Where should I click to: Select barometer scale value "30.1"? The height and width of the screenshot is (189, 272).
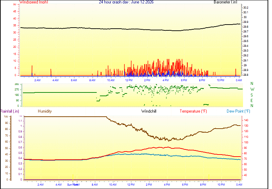tap(246, 12)
